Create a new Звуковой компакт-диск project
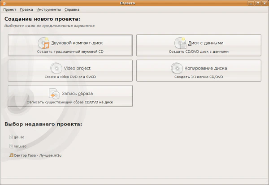This screenshot has height=185, width=269. [70, 45]
